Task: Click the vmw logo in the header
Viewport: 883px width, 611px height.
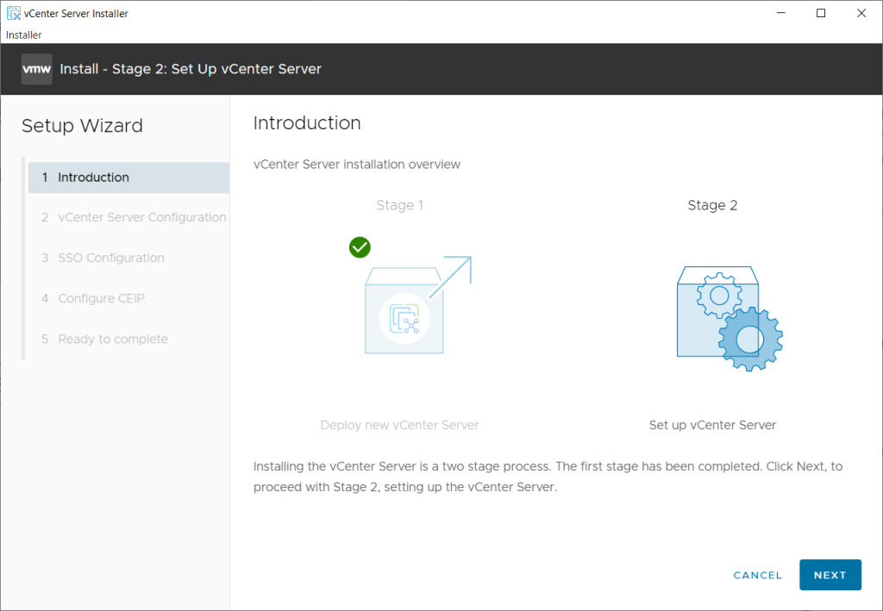Action: pyautogui.click(x=37, y=69)
